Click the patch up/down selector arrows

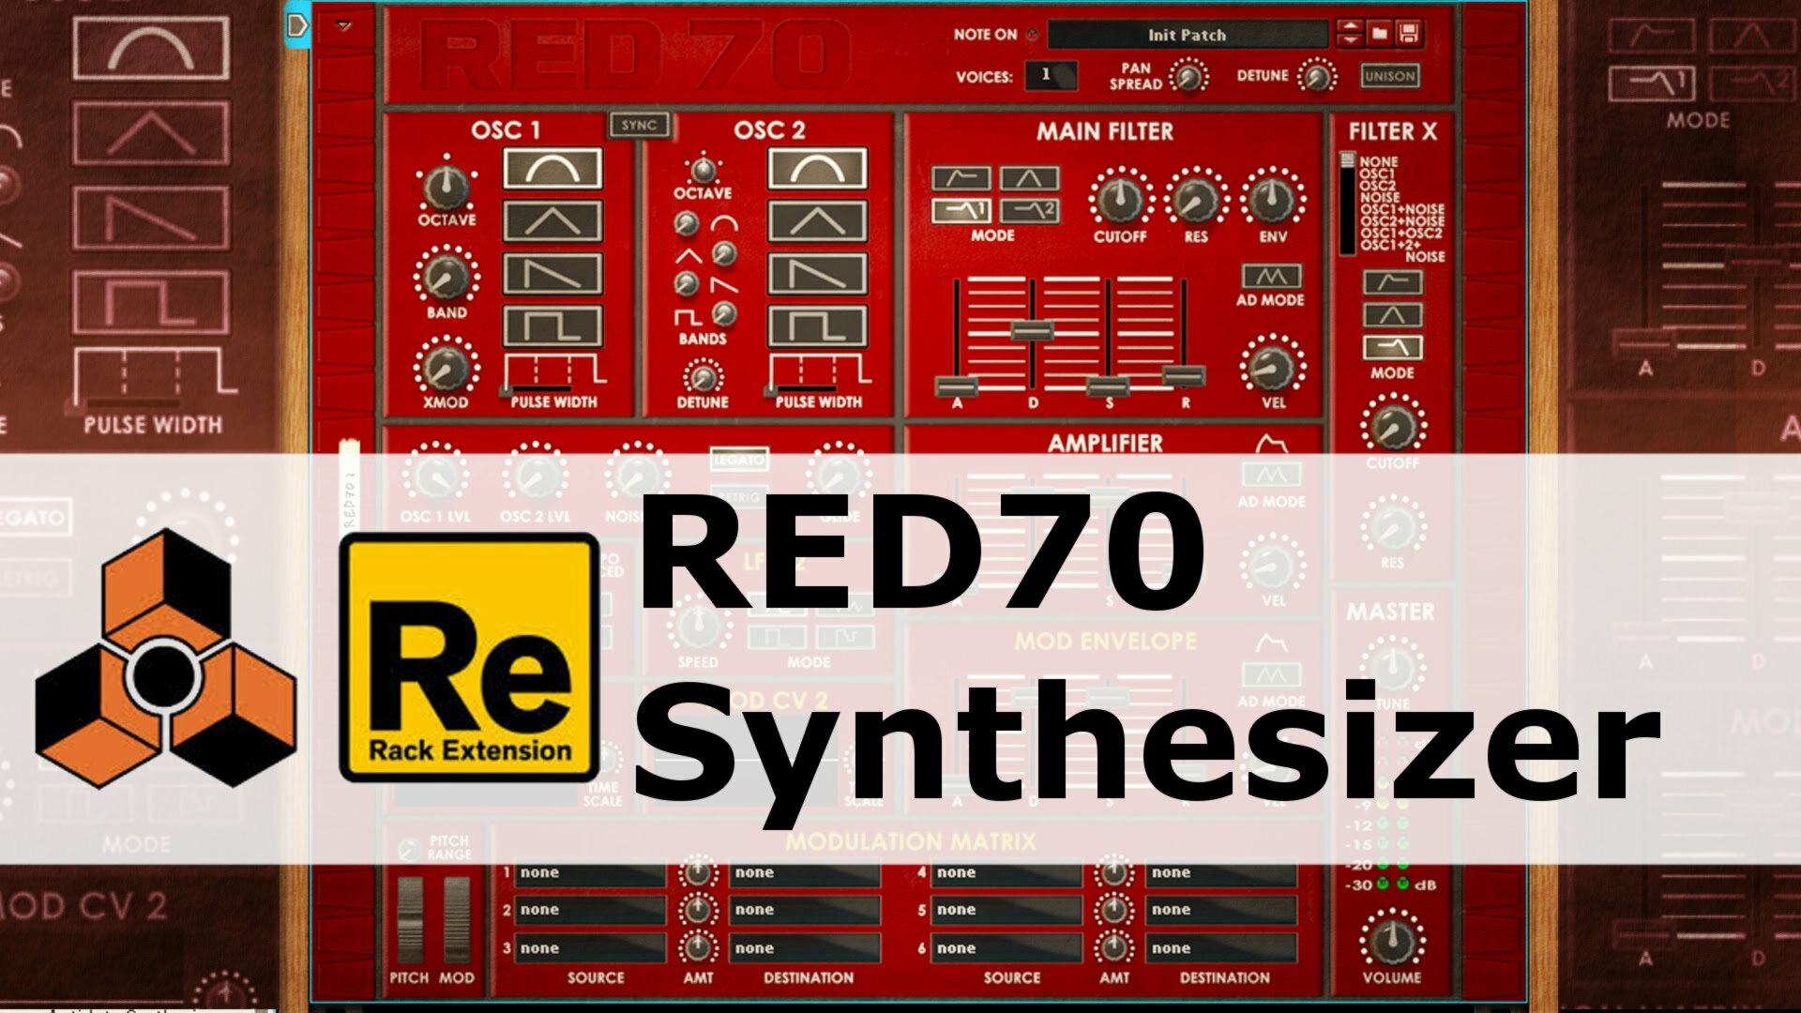(x=1349, y=35)
